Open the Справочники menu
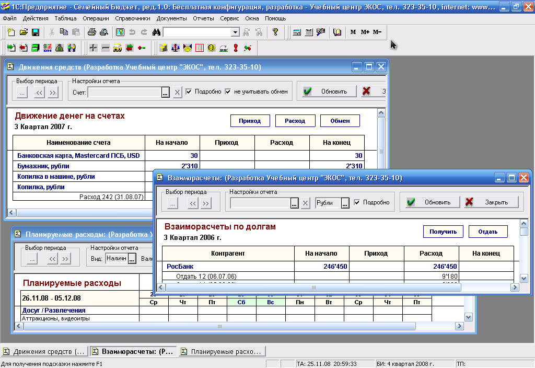 pos(133,18)
